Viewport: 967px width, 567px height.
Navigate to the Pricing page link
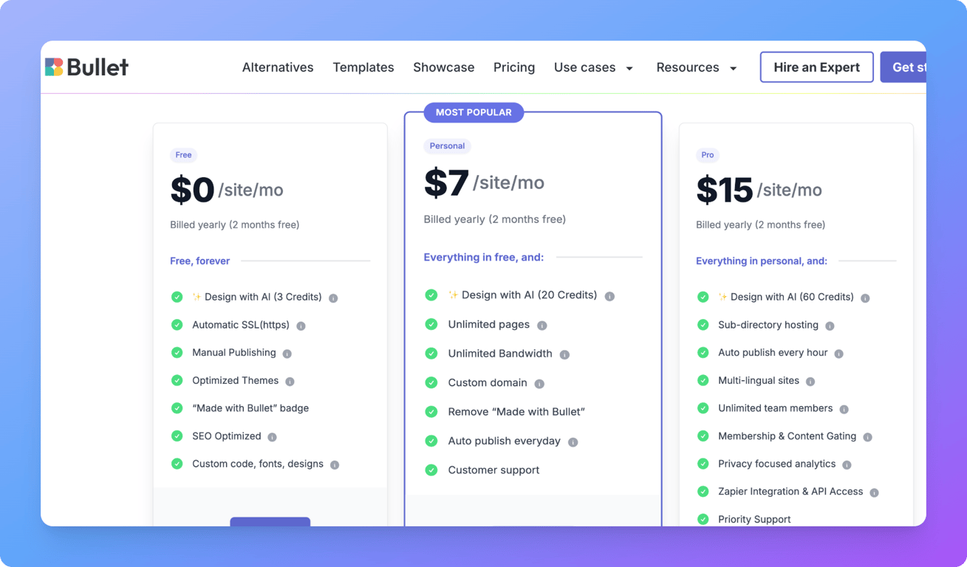(514, 67)
